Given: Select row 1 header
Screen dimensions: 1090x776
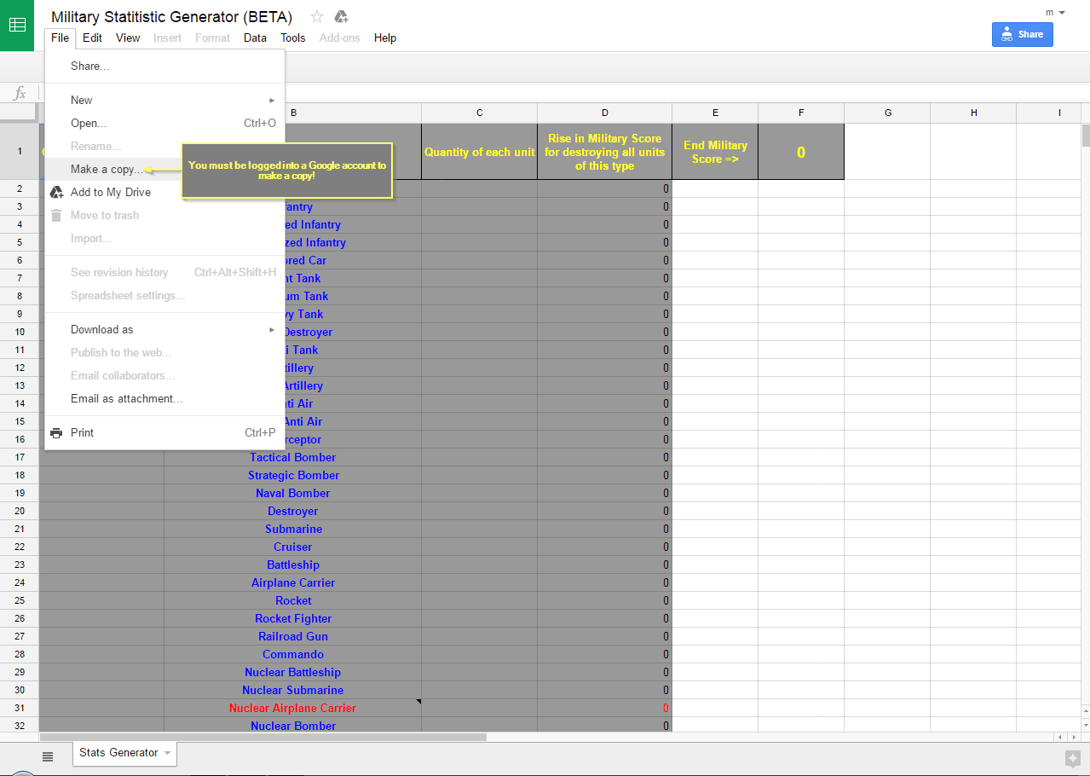Looking at the screenshot, I should 19,152.
